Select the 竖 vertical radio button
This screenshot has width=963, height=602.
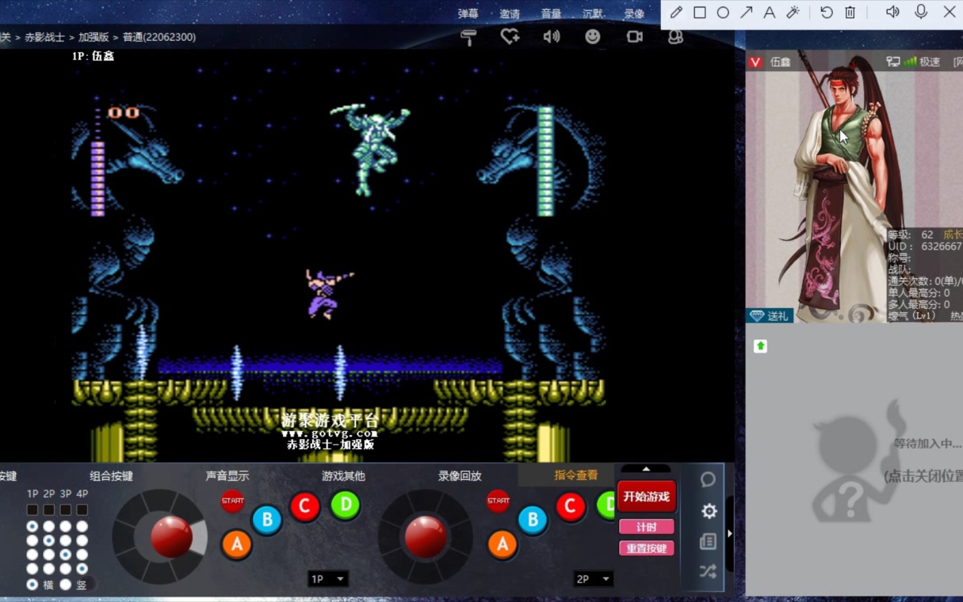[x=66, y=584]
